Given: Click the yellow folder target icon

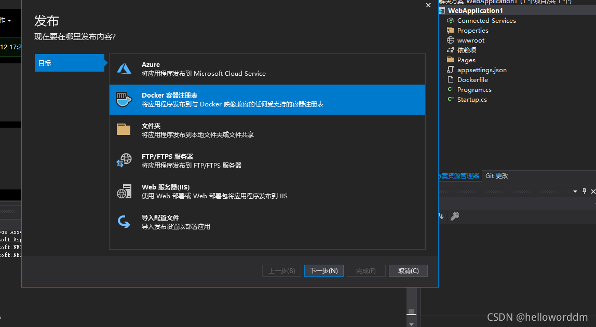Looking at the screenshot, I should click(x=124, y=130).
